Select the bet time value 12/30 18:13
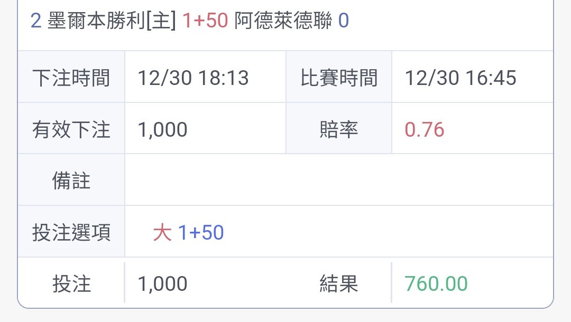Image resolution: width=571 pixels, height=322 pixels. coord(193,78)
